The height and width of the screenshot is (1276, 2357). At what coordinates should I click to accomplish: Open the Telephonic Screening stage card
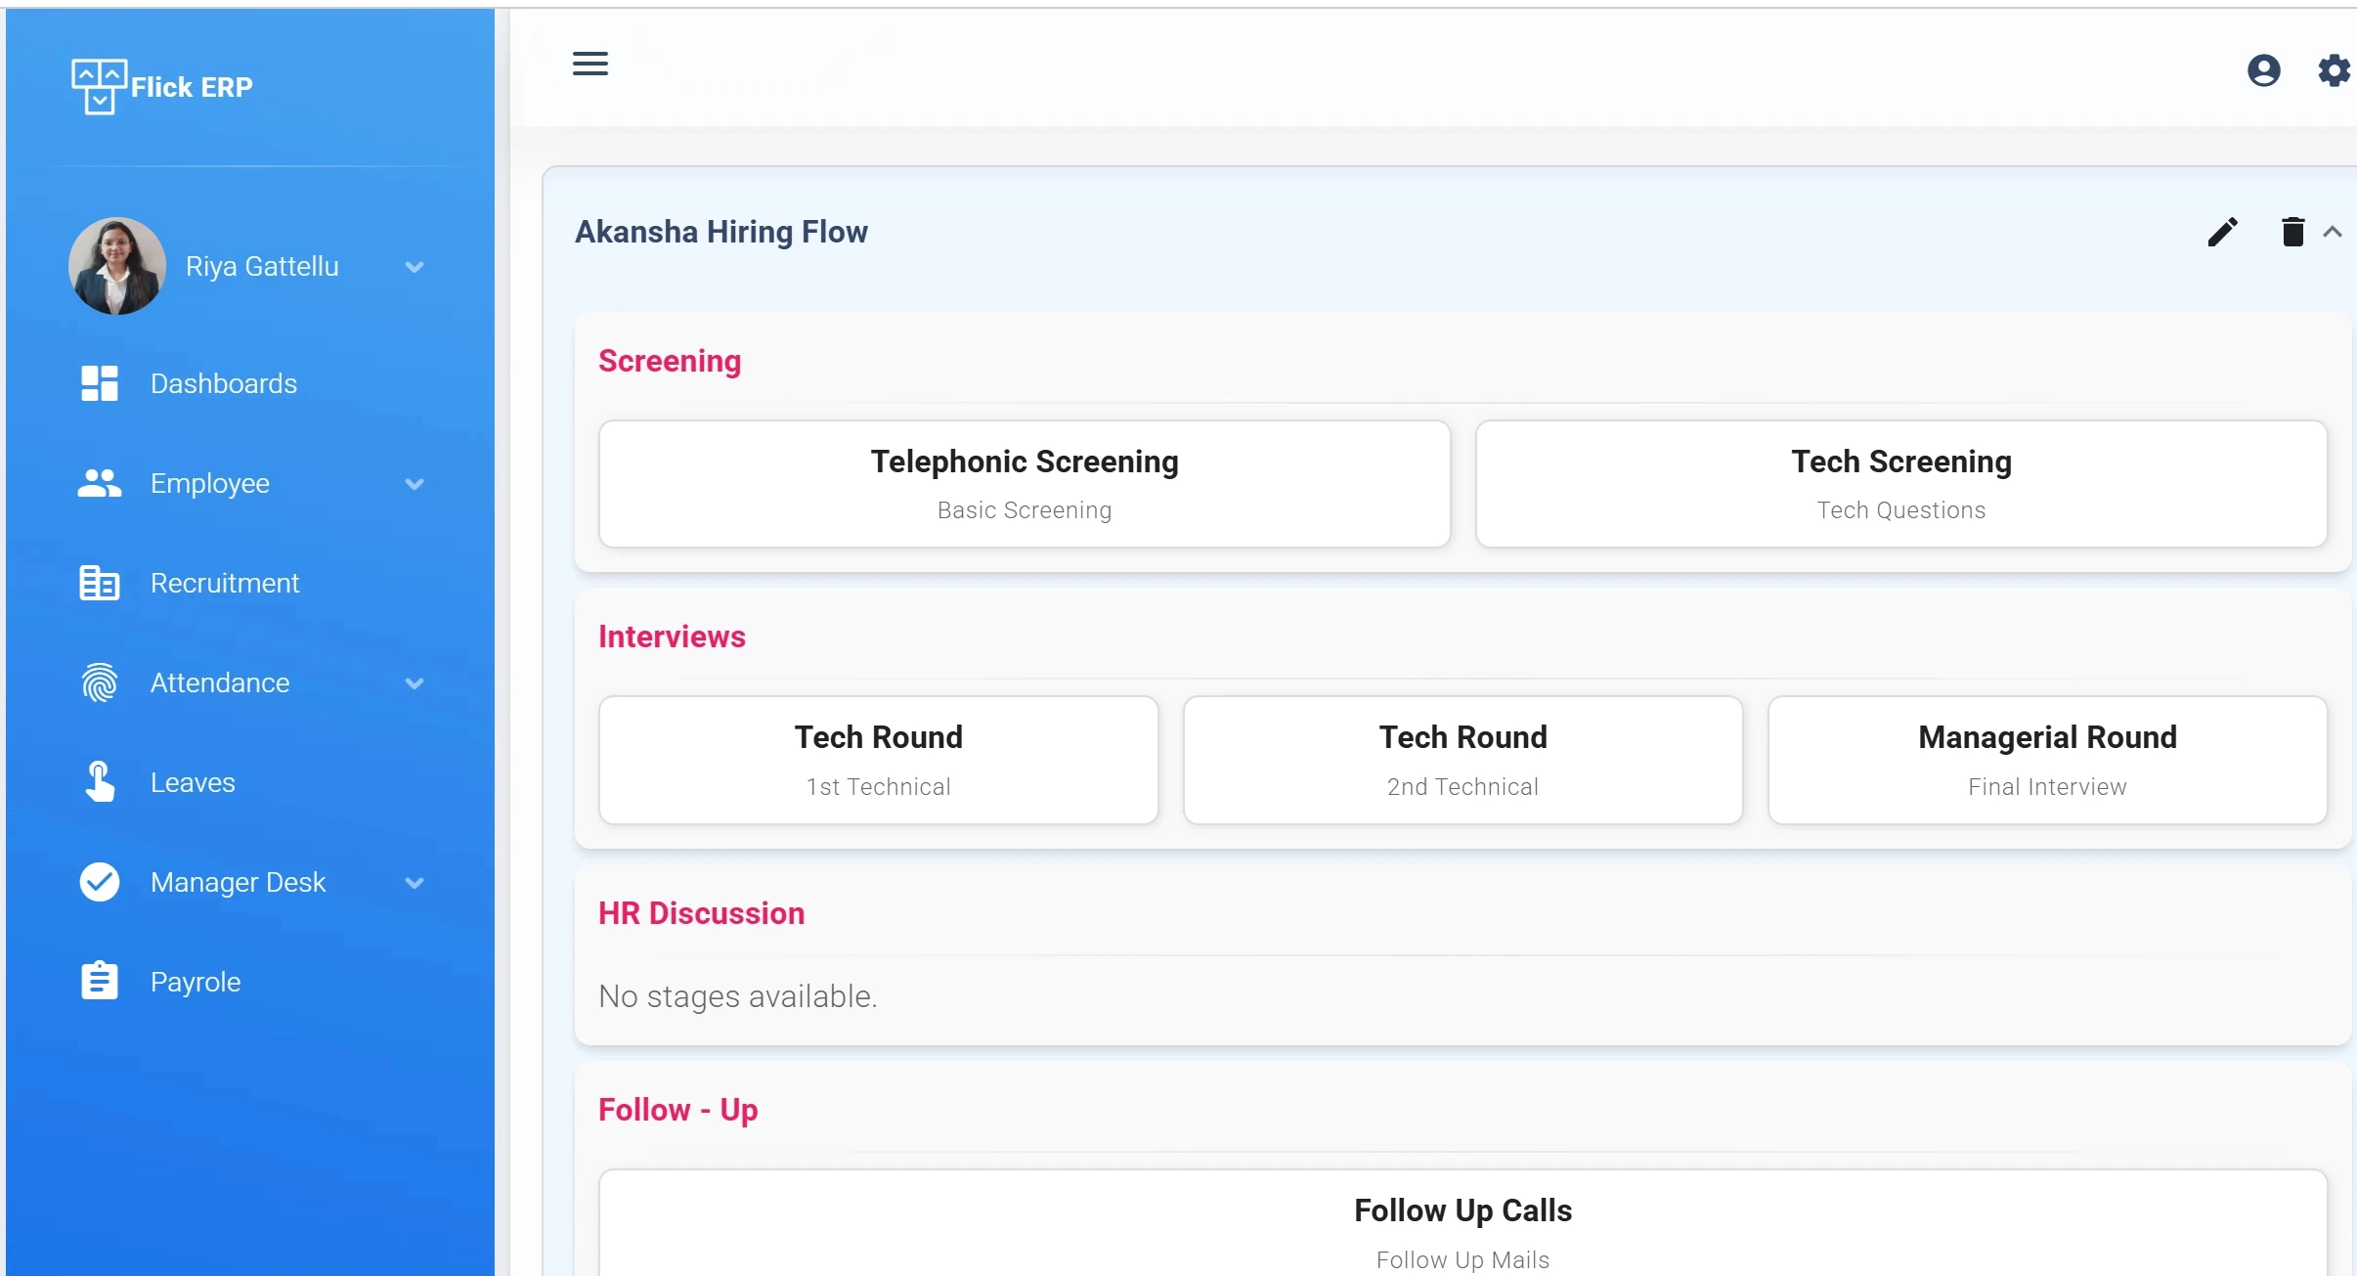pyautogui.click(x=1024, y=483)
